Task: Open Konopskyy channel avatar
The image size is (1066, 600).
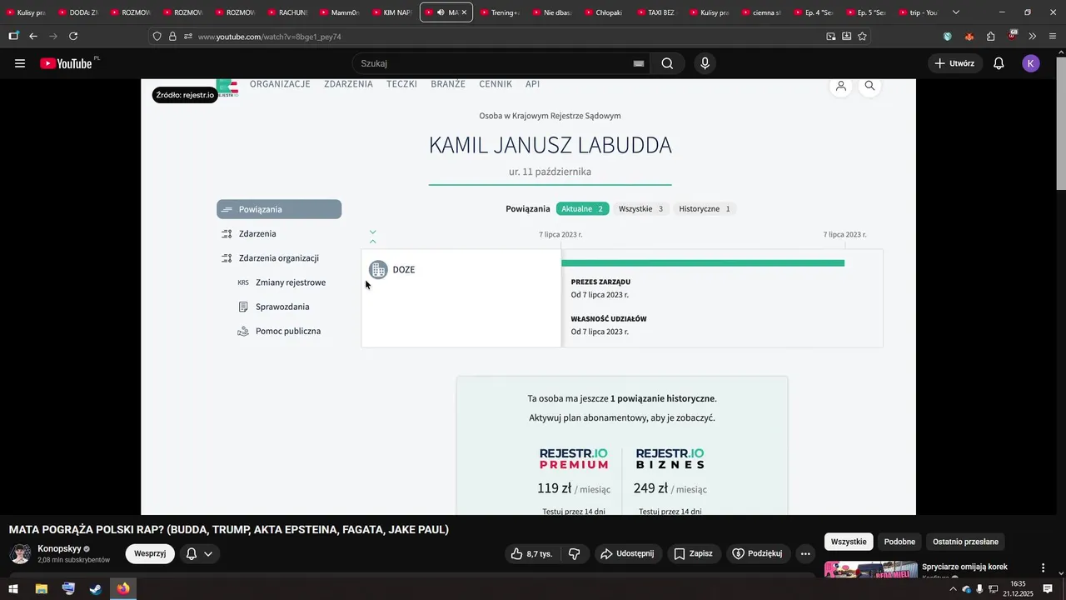Action: point(20,553)
